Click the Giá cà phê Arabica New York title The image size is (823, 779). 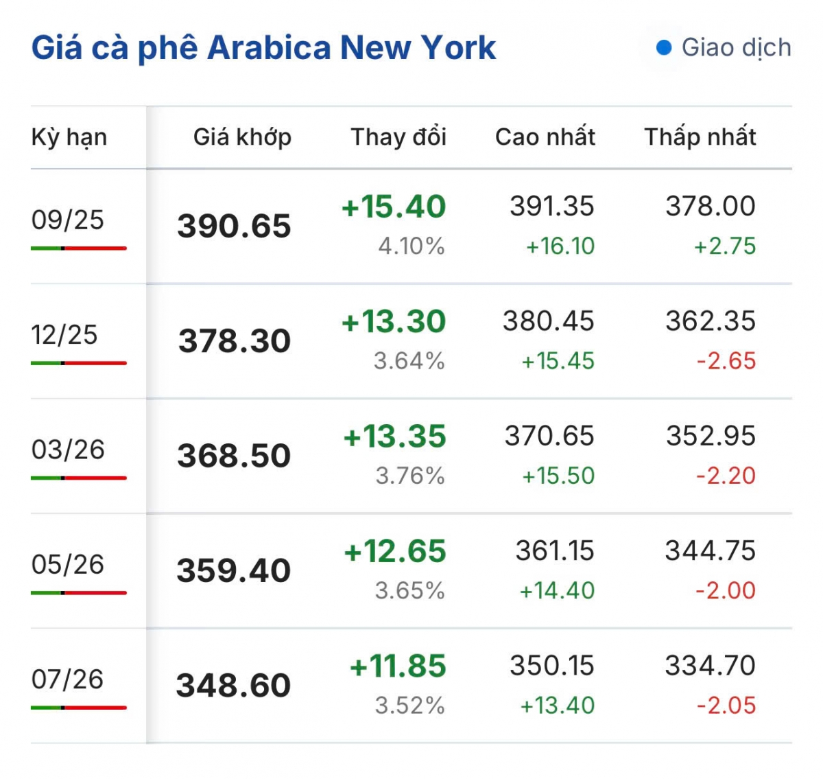[263, 48]
